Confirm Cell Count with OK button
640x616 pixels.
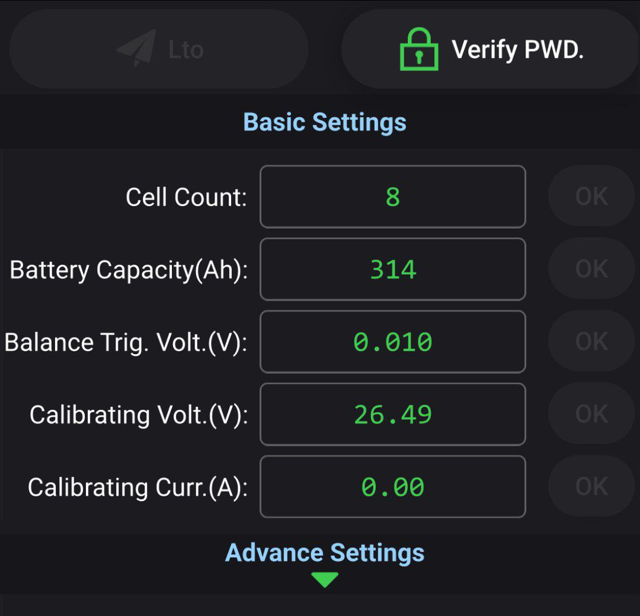coord(591,197)
